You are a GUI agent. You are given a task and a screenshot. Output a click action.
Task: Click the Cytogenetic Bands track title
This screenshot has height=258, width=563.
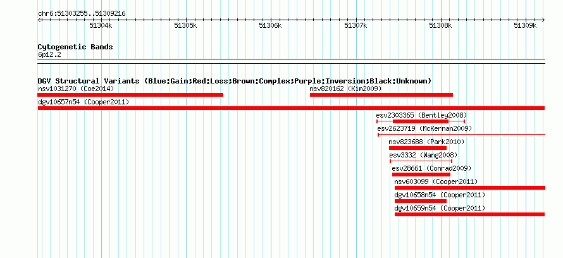click(x=75, y=47)
